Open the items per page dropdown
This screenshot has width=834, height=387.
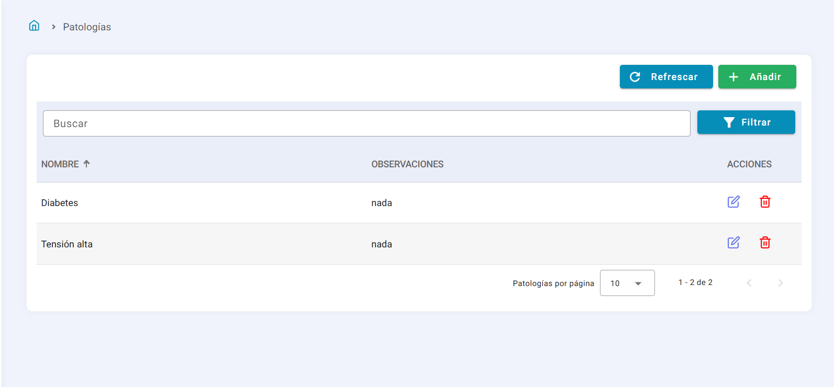627,283
